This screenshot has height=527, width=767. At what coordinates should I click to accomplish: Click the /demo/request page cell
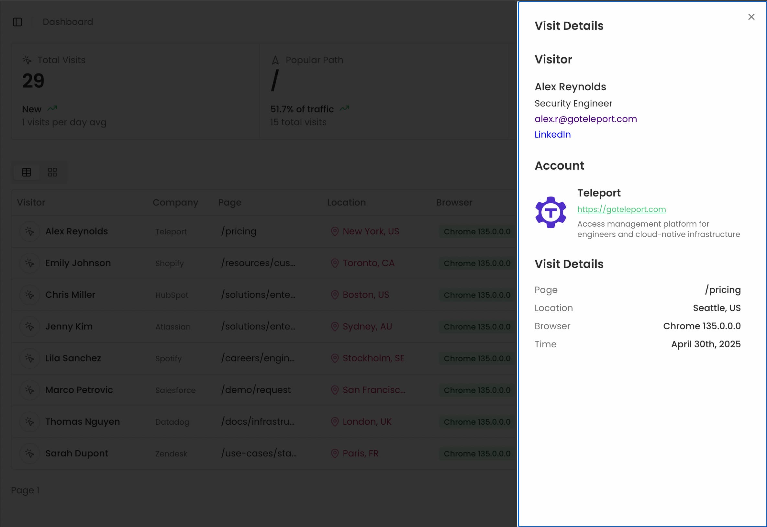(x=256, y=390)
